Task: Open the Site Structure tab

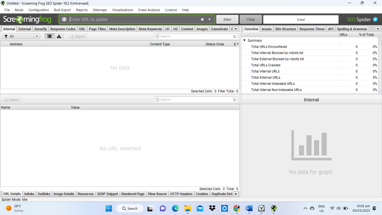Action: coord(286,29)
